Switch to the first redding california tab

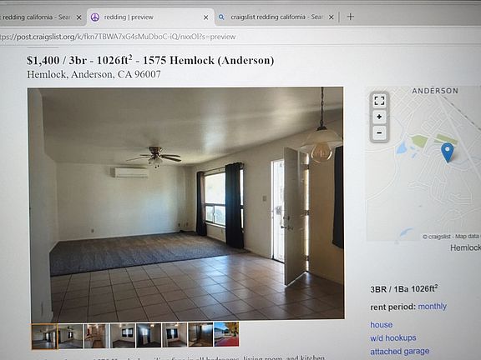point(37,17)
